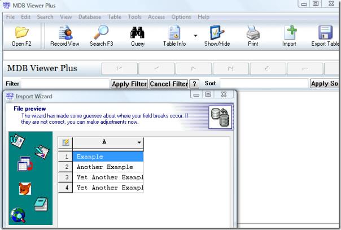This screenshot has width=341, height=230.
Task: Click Import Wizard title bar icon
Action: pyautogui.click(x=10, y=96)
